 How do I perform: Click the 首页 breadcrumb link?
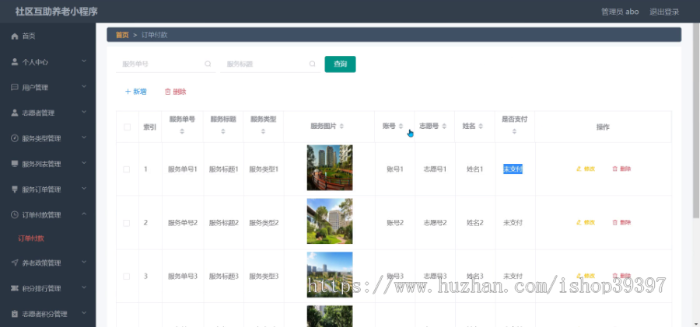click(122, 35)
